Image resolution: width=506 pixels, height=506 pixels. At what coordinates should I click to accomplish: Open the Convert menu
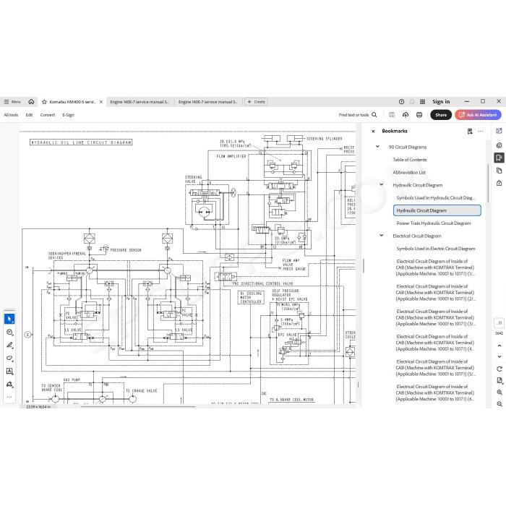(48, 115)
